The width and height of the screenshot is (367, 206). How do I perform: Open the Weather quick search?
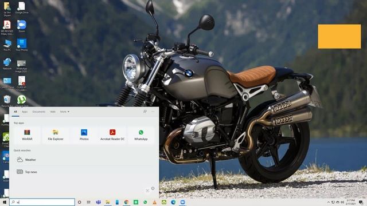coord(84,160)
